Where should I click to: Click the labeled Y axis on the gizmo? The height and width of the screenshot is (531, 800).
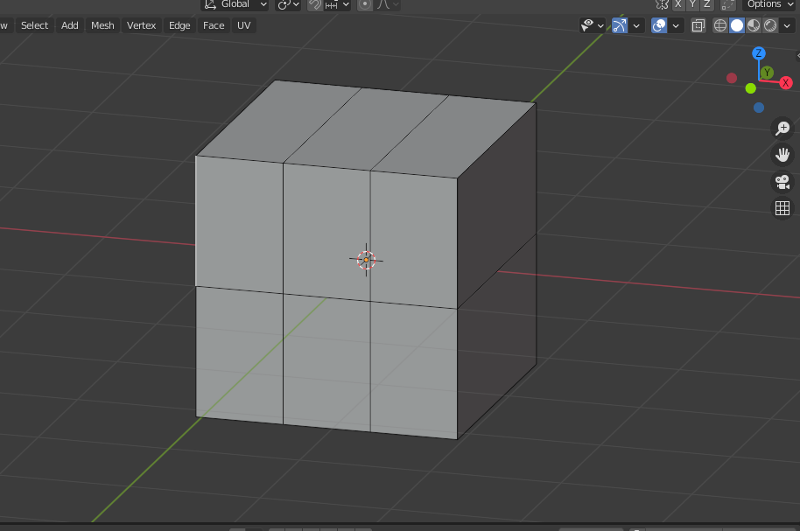pos(767,73)
